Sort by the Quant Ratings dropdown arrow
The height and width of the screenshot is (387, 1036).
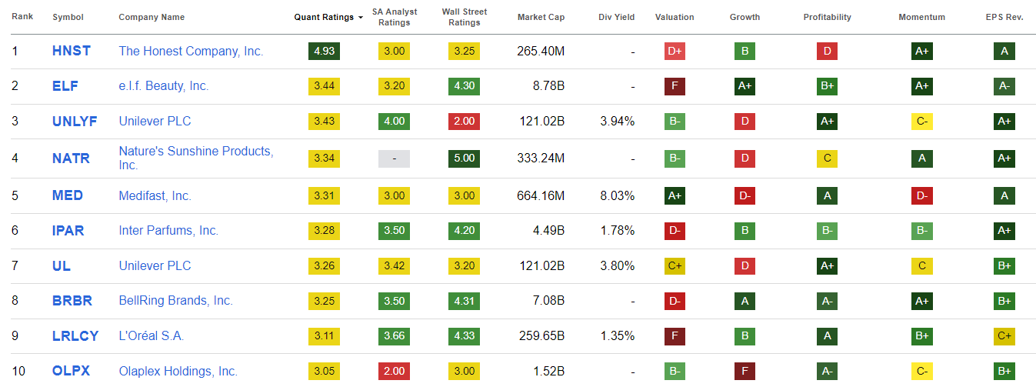coord(361,18)
